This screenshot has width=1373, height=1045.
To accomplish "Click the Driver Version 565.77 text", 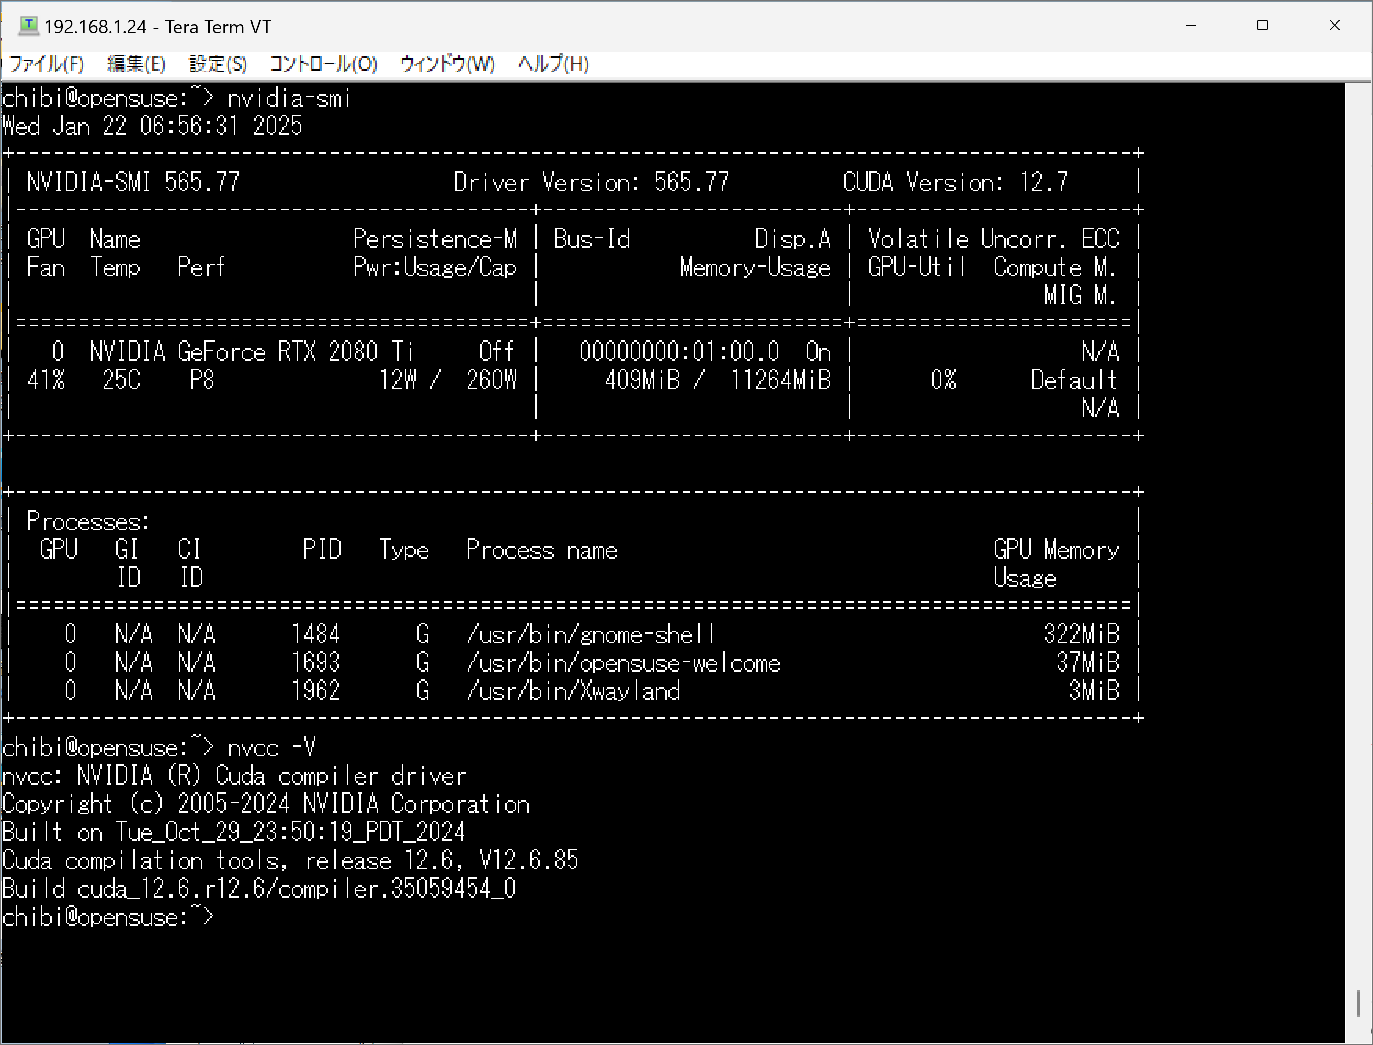I will point(591,182).
